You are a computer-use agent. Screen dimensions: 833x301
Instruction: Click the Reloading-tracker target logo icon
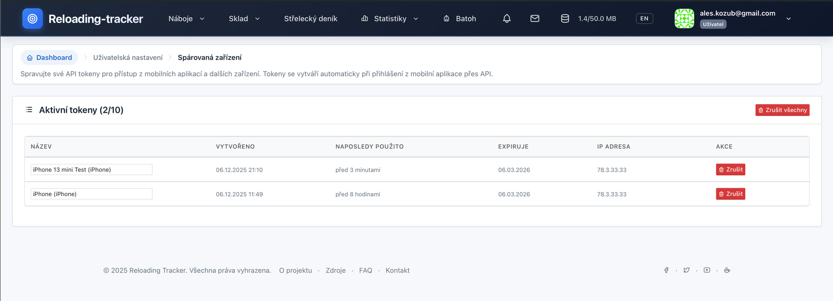click(33, 19)
